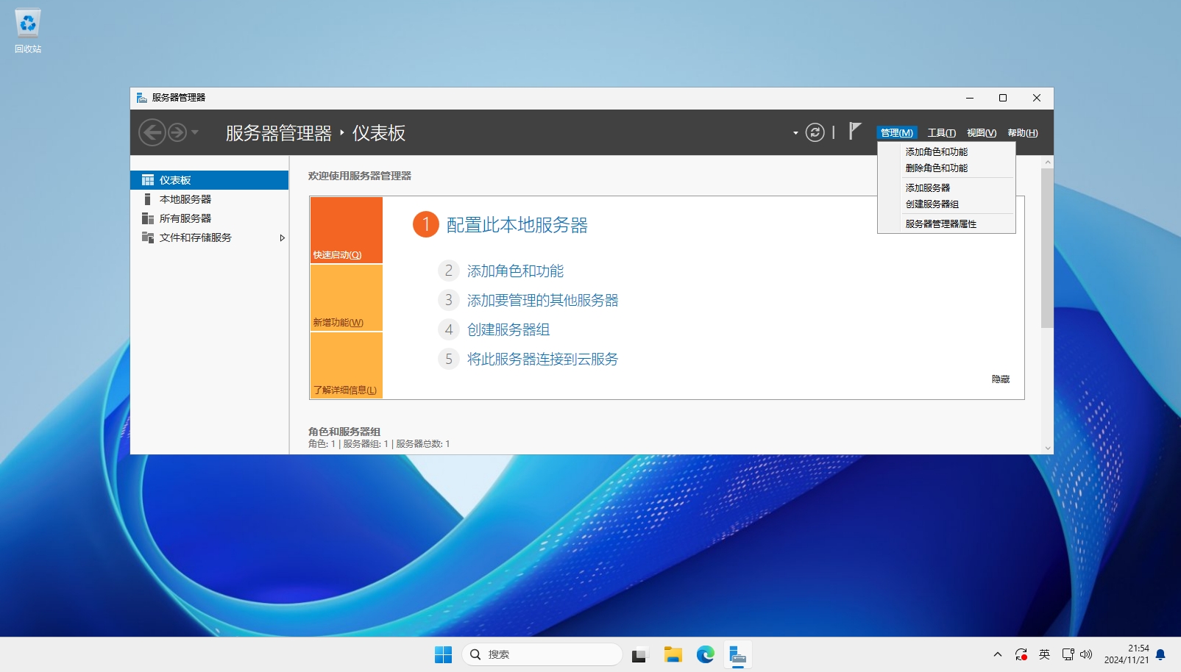
Task: Click the back navigation arrow icon
Action: 152,133
